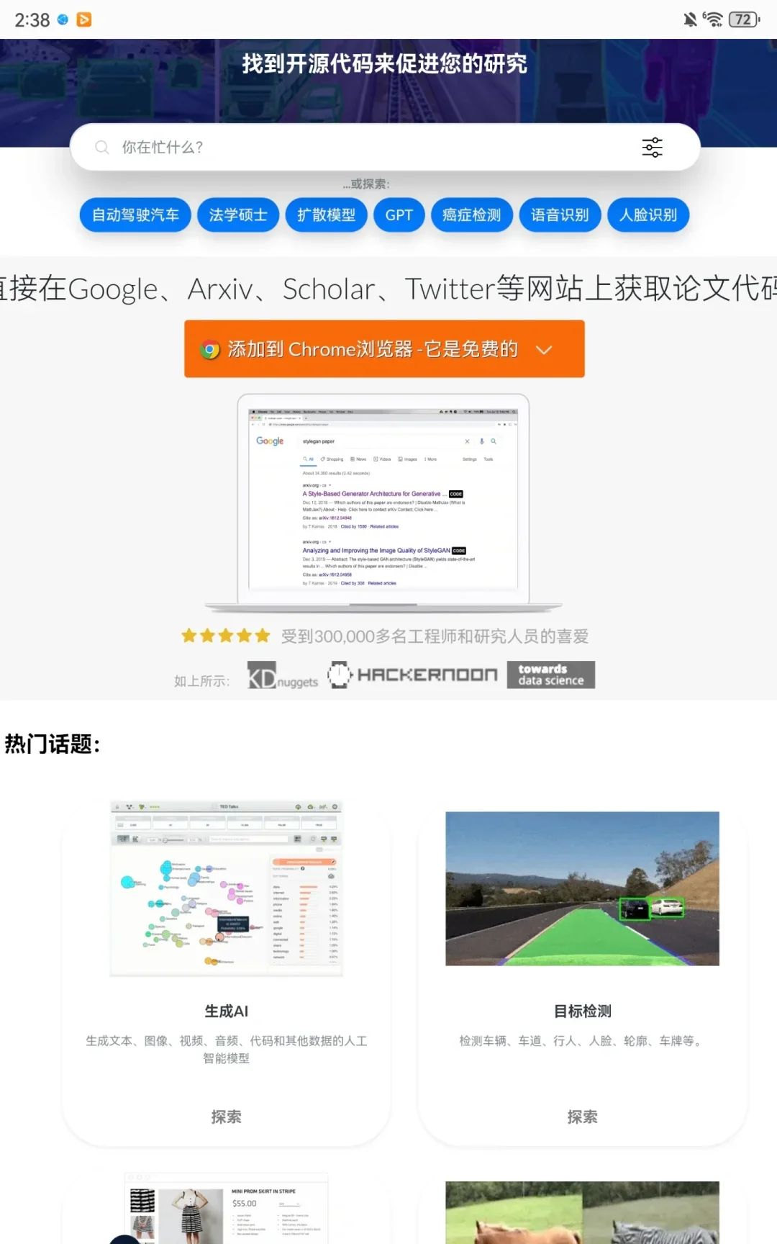Focus the 你在忙什么? search field
The image size is (777, 1244).
385,148
